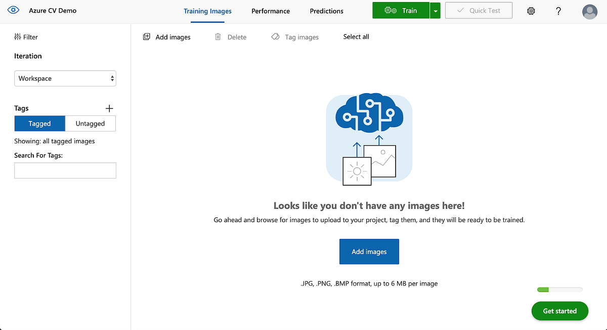This screenshot has width=607, height=330.
Task: Click Select all to select images
Action: pos(356,36)
